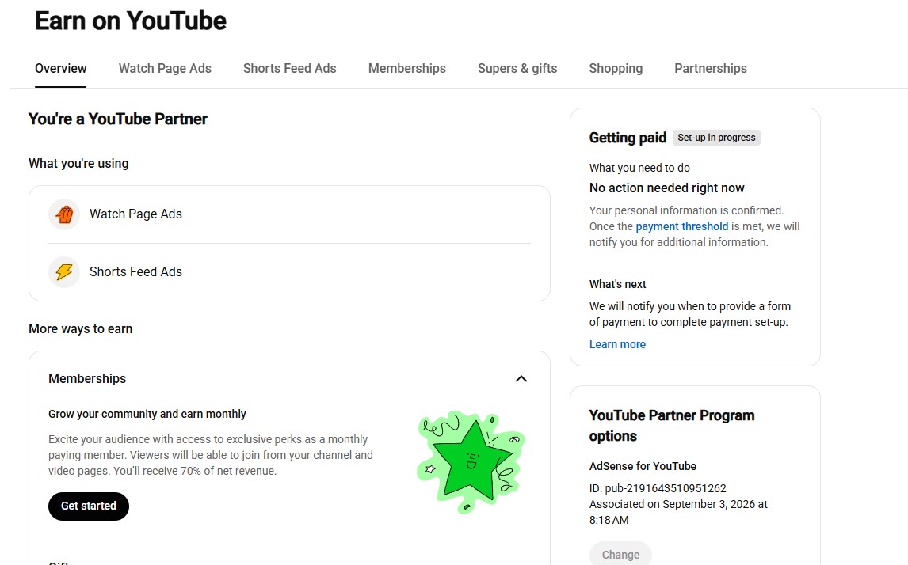Screen dimensions: 908x565
Task: Open the Shorts Feed Ads row
Action: pos(289,271)
